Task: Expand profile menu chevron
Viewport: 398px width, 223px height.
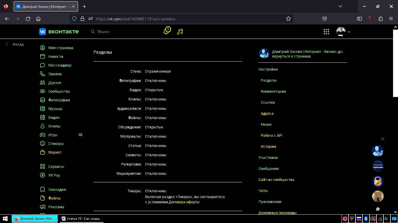Action: point(349,32)
